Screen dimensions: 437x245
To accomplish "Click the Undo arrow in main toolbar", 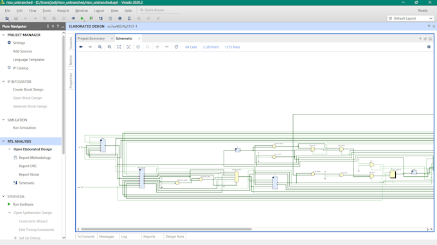I will (26, 19).
